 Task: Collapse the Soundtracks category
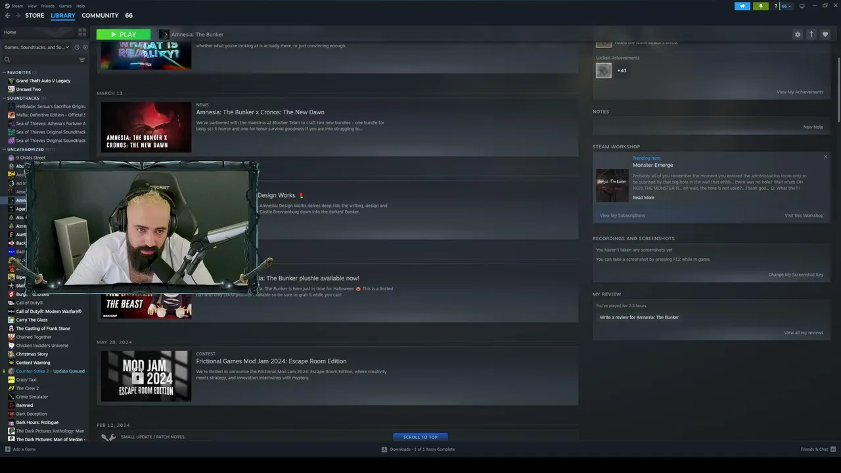point(4,98)
